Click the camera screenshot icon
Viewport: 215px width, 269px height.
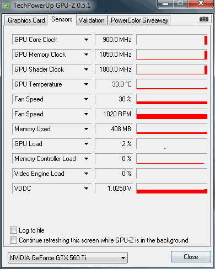(x=204, y=19)
